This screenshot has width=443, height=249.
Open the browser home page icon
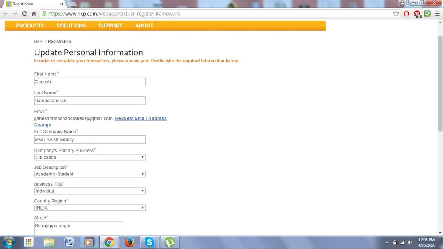(x=34, y=14)
